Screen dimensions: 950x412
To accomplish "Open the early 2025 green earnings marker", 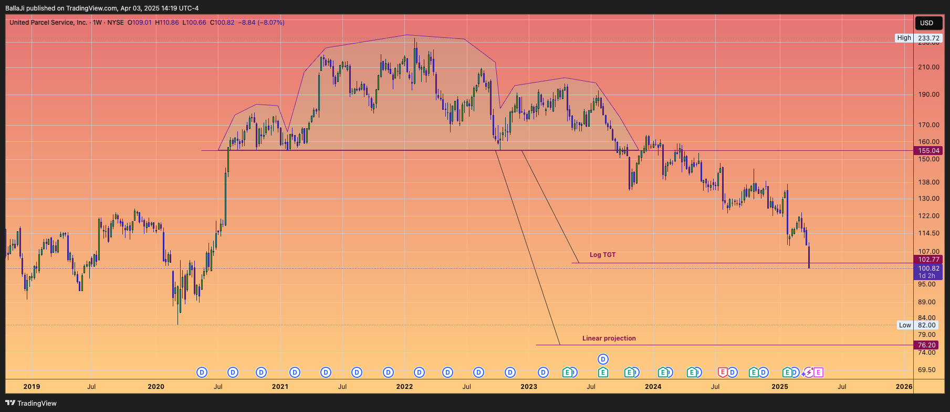I will coord(787,373).
